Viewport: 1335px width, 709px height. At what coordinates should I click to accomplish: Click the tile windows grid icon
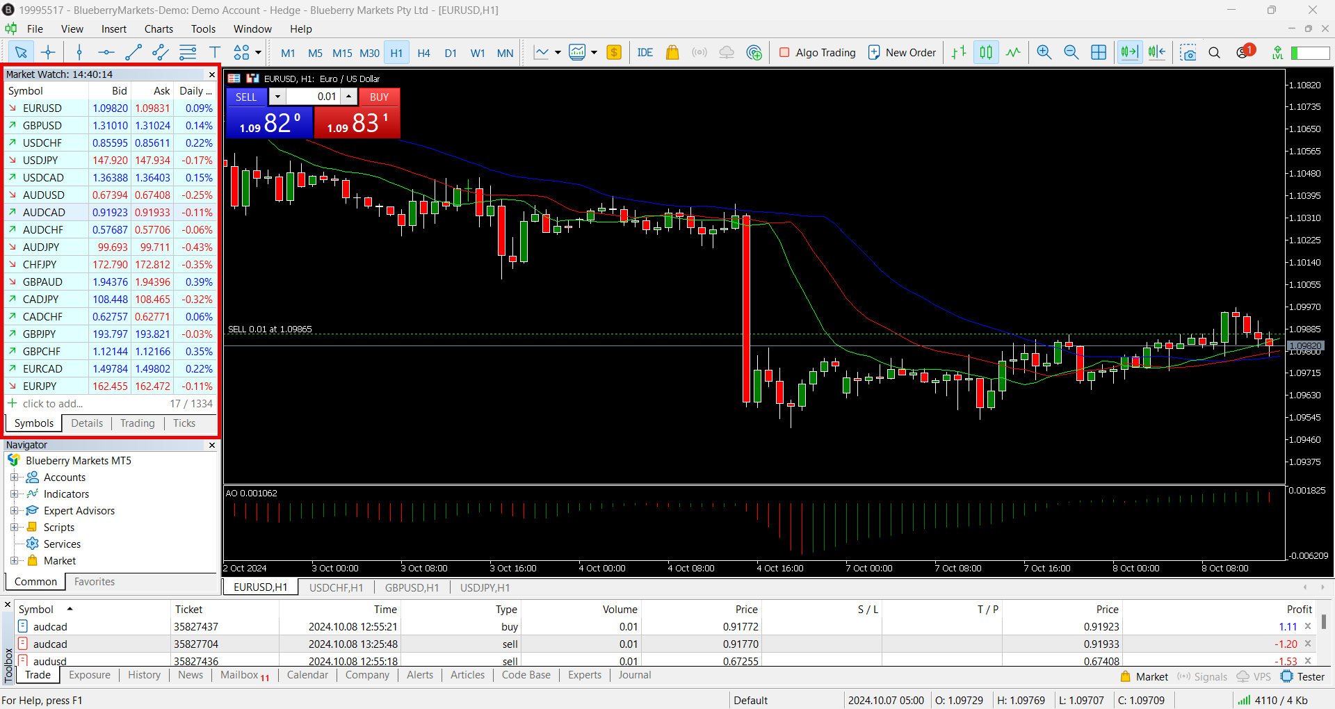tap(1099, 52)
